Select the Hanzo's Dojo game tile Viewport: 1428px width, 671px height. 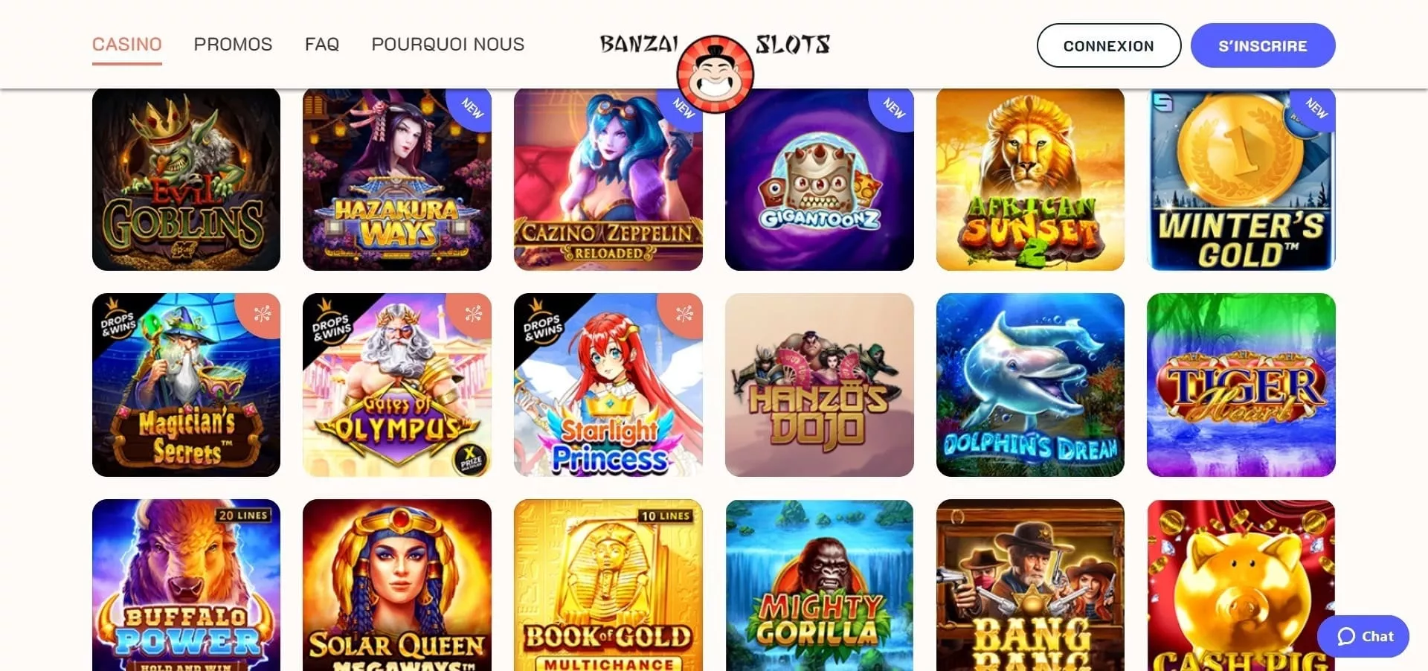(x=819, y=385)
